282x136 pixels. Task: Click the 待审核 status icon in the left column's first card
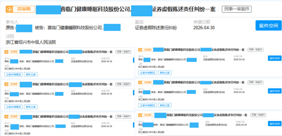tap(6, 52)
